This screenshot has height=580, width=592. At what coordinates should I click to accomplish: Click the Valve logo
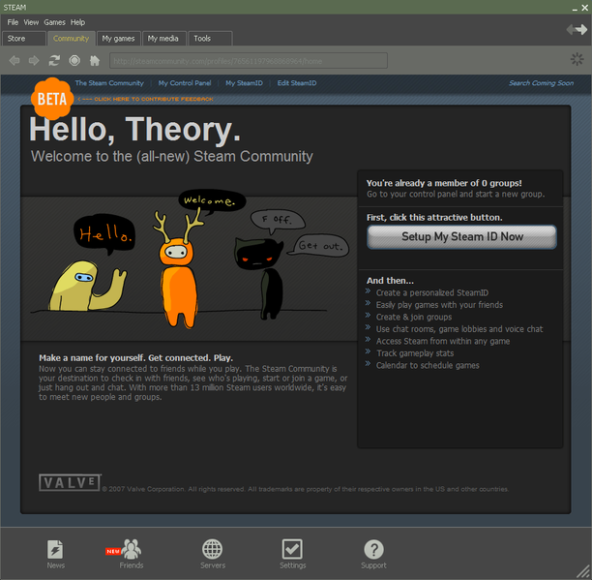70,482
